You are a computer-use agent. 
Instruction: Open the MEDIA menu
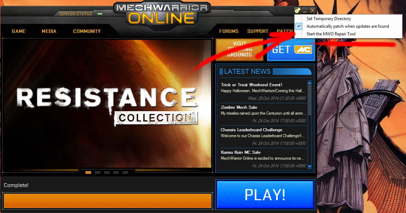point(49,31)
